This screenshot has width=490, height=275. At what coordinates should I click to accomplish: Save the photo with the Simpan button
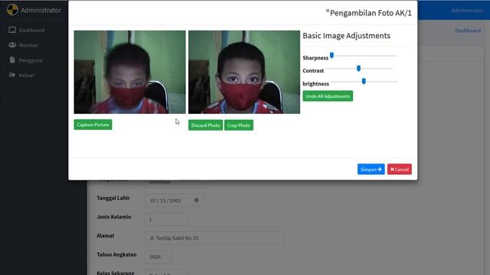(x=371, y=170)
